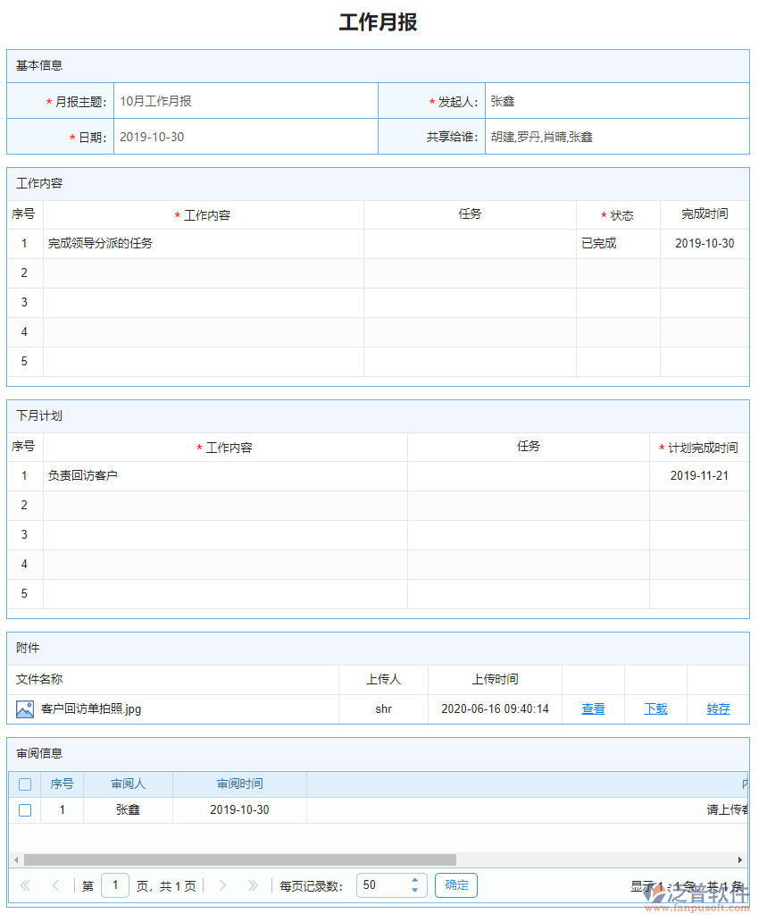
Task: 点击上一页箭头图标
Action: click(55, 884)
